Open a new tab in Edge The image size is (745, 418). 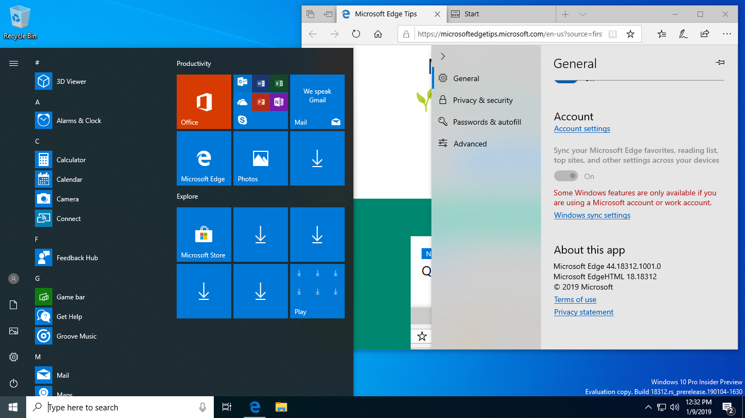point(566,14)
